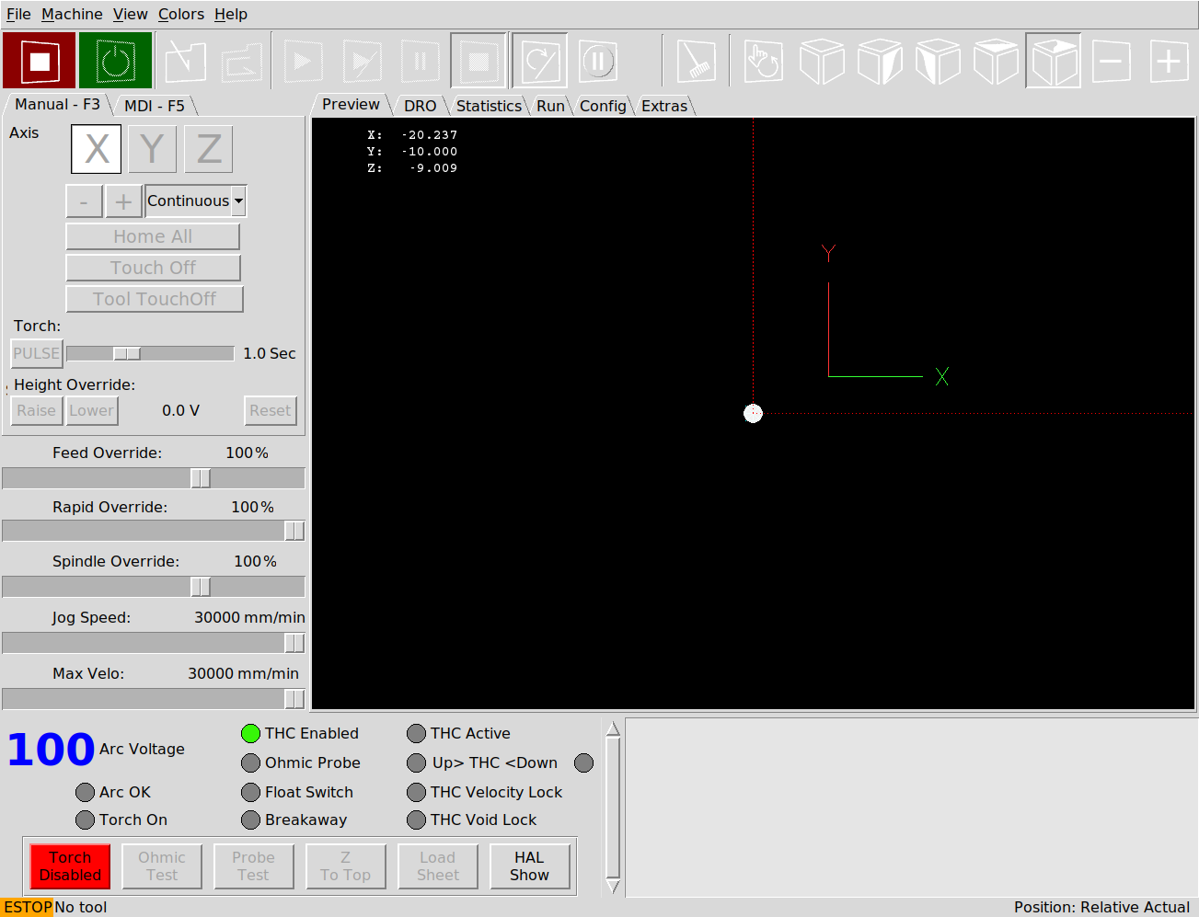
Task: Toggle the rotate/drag hand mode icon
Action: tap(763, 62)
